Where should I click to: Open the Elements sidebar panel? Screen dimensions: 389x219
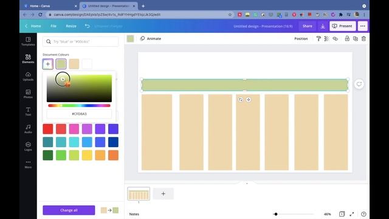28,59
